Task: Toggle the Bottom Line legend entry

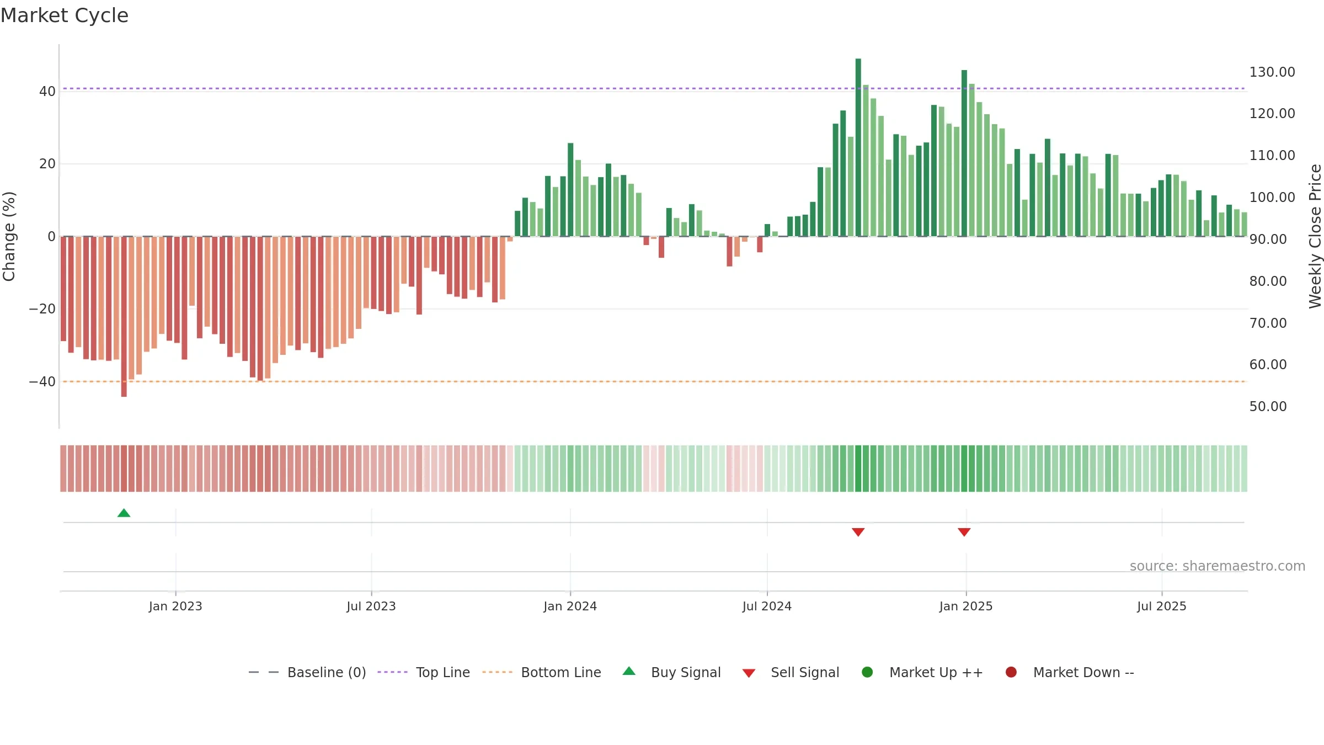Action: (542, 672)
